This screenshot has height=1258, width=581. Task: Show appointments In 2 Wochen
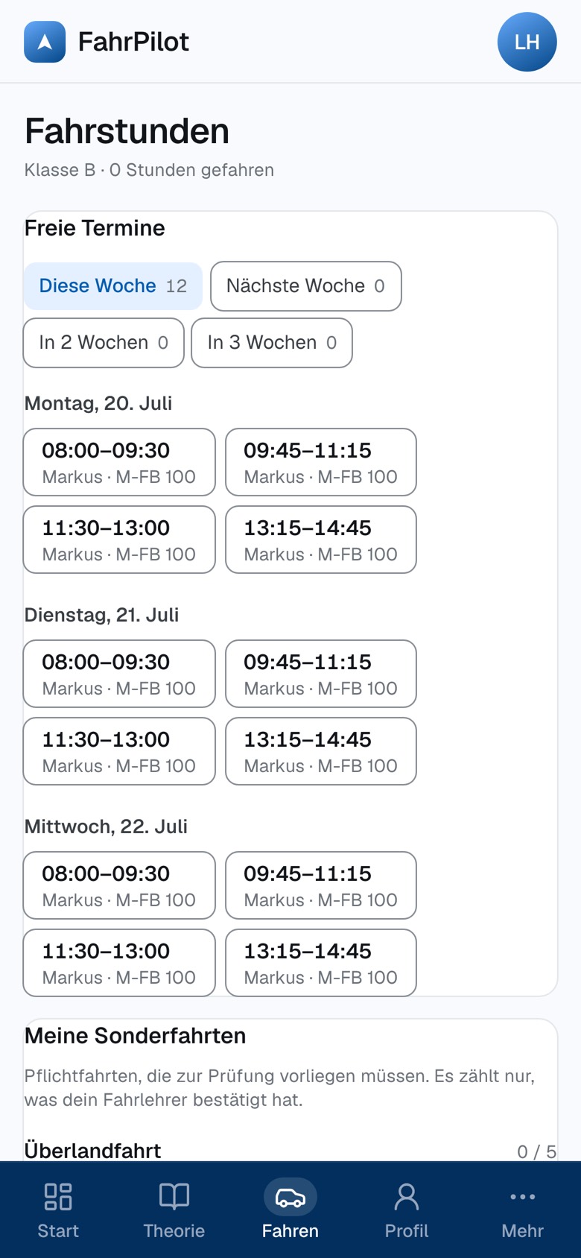point(104,343)
